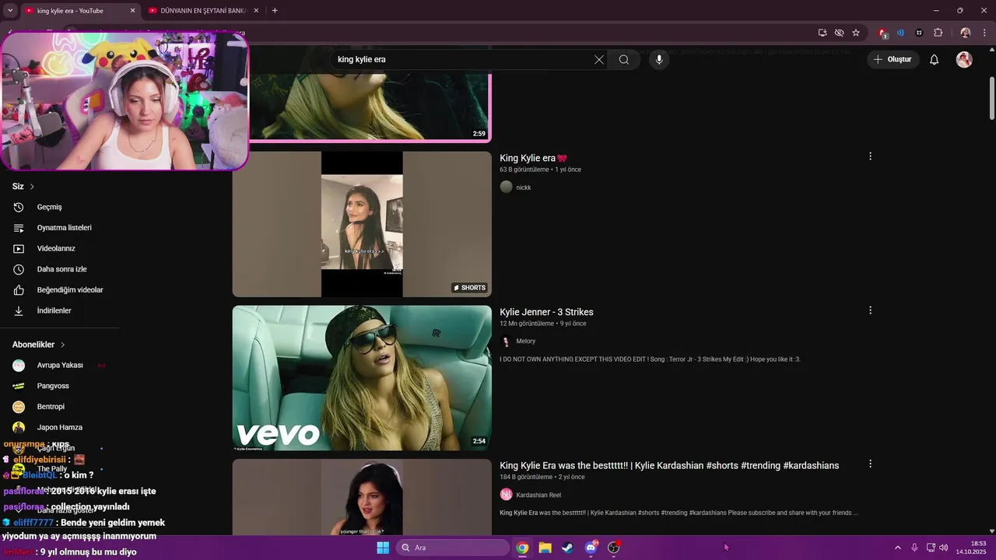Image resolution: width=996 pixels, height=560 pixels.
Task: Expand the Siz section chevron
Action: tap(32, 187)
